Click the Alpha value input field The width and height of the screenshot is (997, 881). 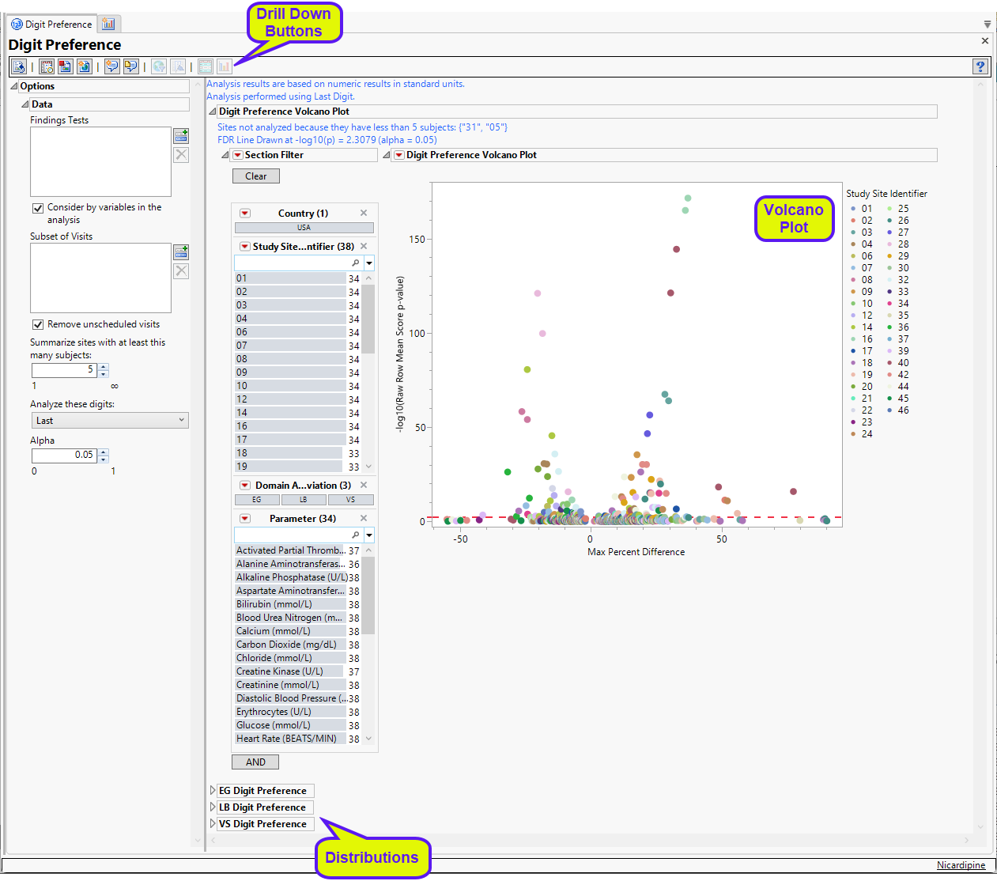(x=63, y=456)
